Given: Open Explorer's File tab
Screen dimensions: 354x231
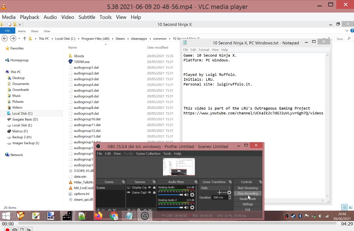Looking at the screenshot, I should pos(7,31).
